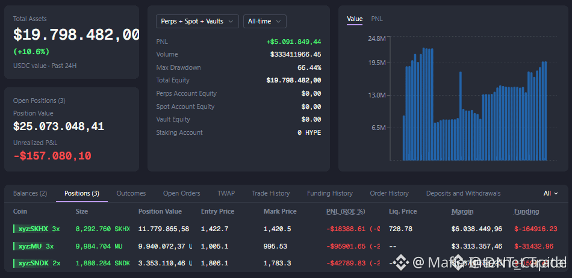The width and height of the screenshot is (572, 278).
Task: Switch chart to PNL tab
Action: coord(377,19)
